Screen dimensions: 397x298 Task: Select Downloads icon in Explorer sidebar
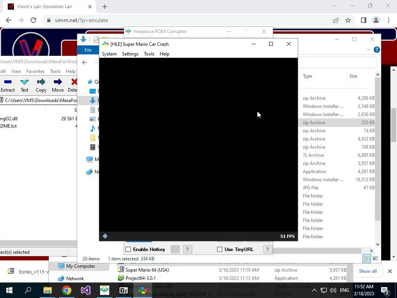93,100
